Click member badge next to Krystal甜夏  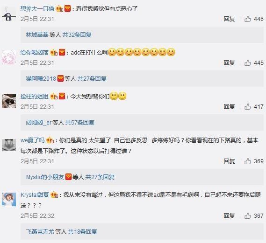55,195
